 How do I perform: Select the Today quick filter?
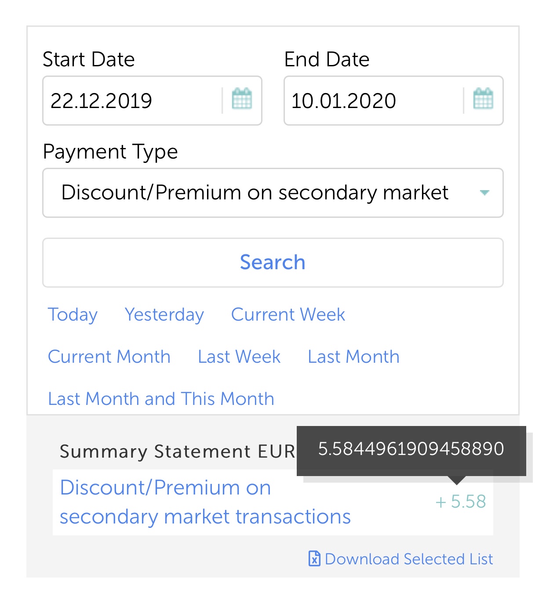point(73,315)
